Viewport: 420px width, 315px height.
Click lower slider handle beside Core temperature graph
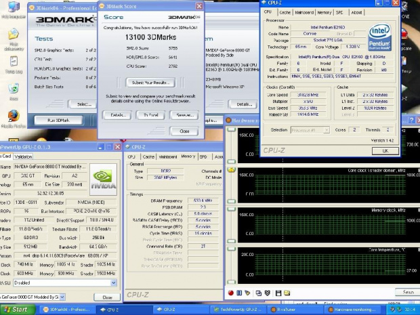click(231, 282)
